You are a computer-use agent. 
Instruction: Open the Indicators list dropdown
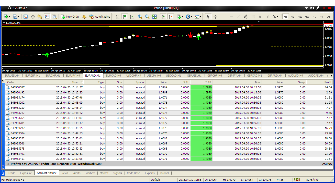coord(182,17)
